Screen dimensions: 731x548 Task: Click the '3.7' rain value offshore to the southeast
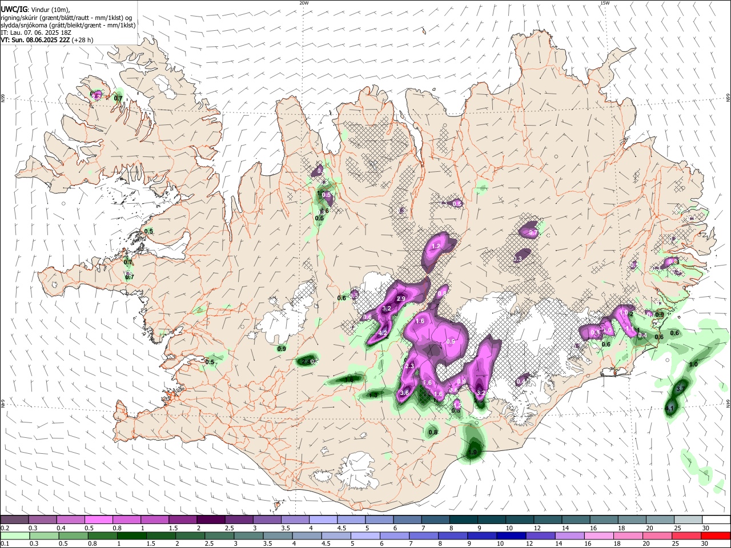tap(680, 389)
